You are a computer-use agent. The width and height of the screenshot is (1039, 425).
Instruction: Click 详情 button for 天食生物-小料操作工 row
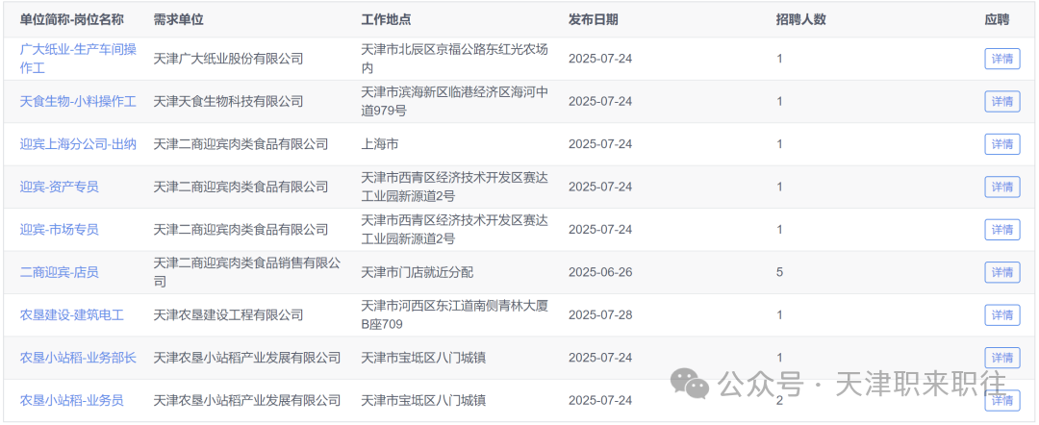pos(1001,101)
